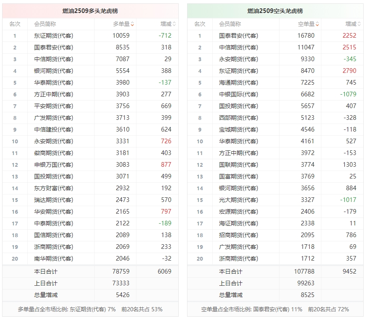Select 宝城期货(代客) row name
This screenshot has height=318, width=367.
(x=239, y=129)
